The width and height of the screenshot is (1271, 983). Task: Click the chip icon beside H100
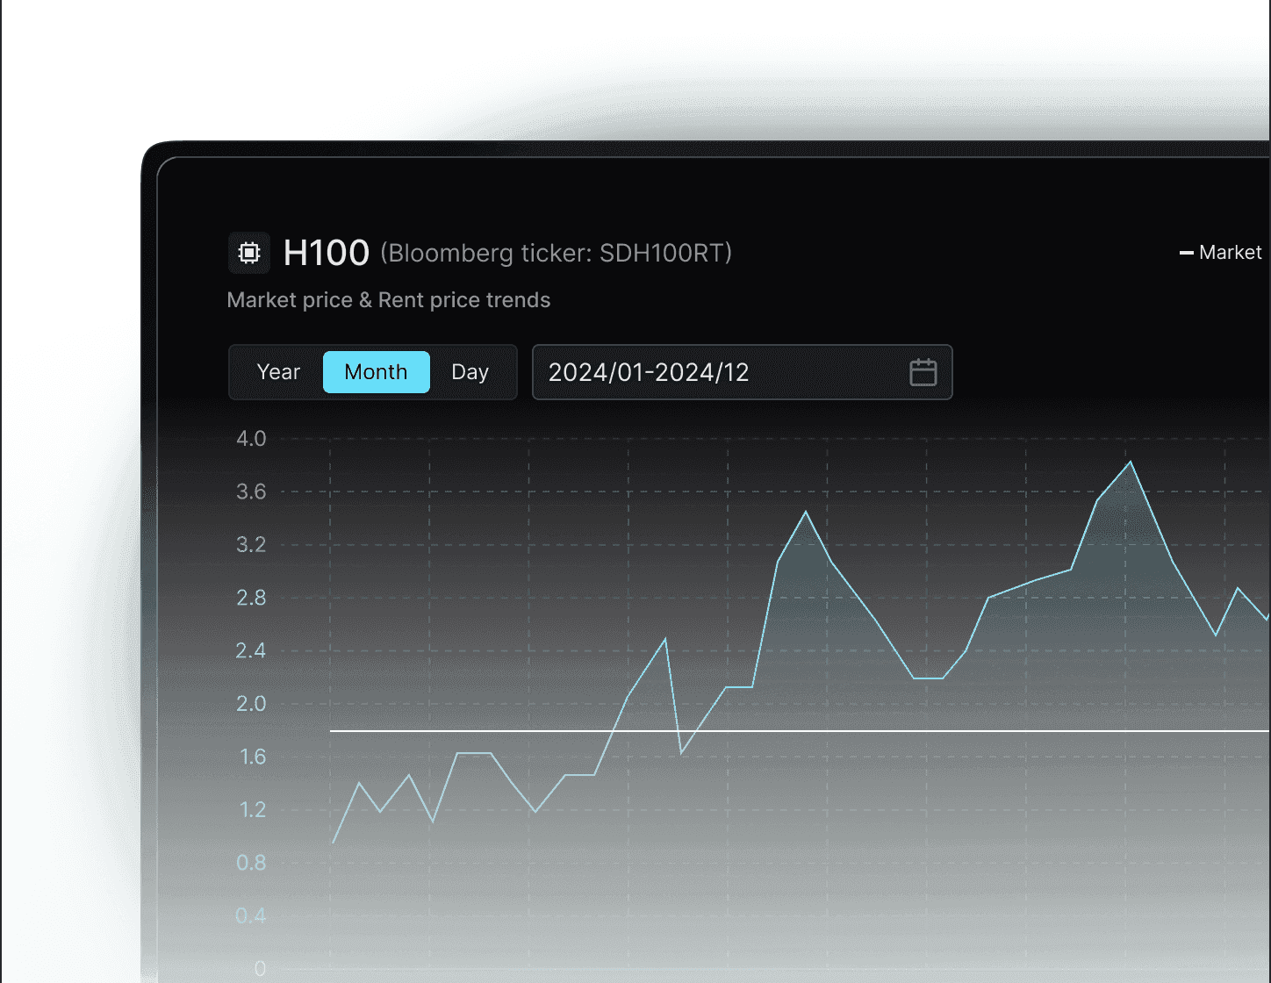click(249, 253)
